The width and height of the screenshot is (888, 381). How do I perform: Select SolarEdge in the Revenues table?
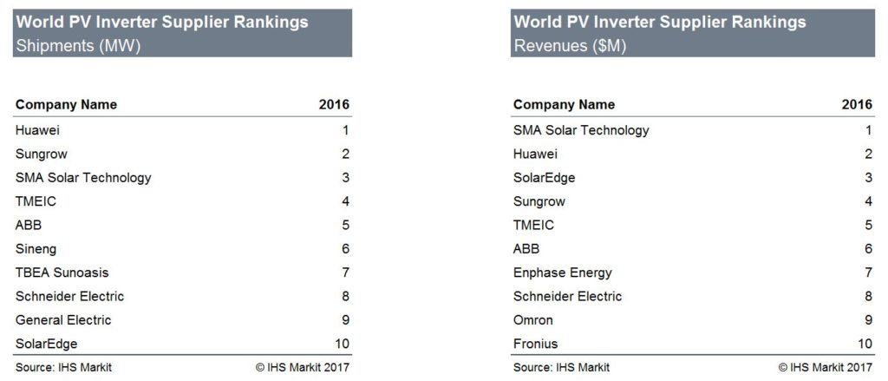(x=545, y=178)
